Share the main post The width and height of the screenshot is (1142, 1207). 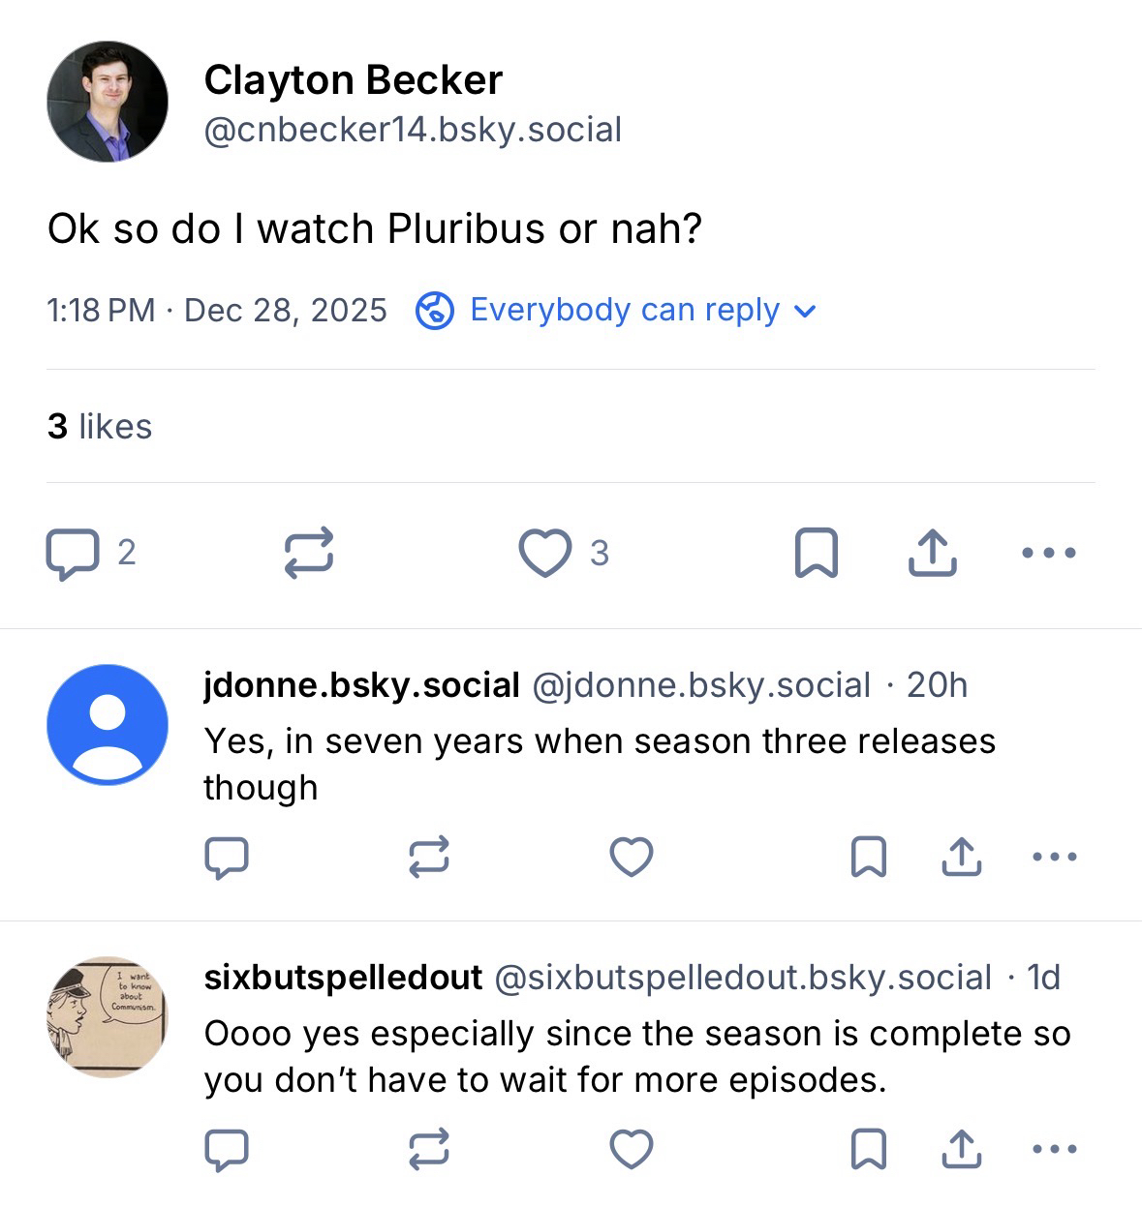tap(932, 553)
